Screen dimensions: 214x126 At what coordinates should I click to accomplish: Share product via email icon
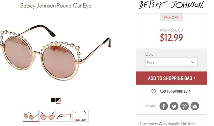(x=195, y=106)
